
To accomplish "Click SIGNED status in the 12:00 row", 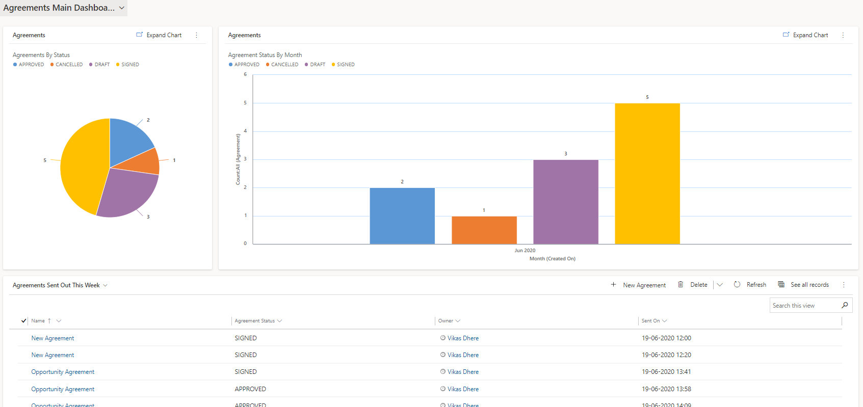I will click(246, 338).
